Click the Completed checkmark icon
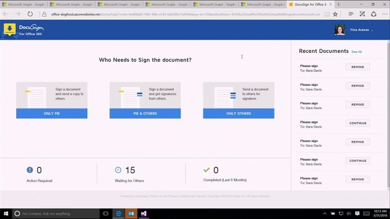This screenshot has width=390, height=219. click(206, 170)
